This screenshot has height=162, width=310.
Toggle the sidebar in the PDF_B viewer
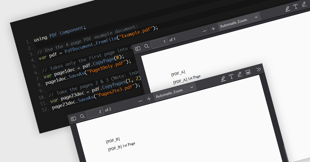[73, 119]
